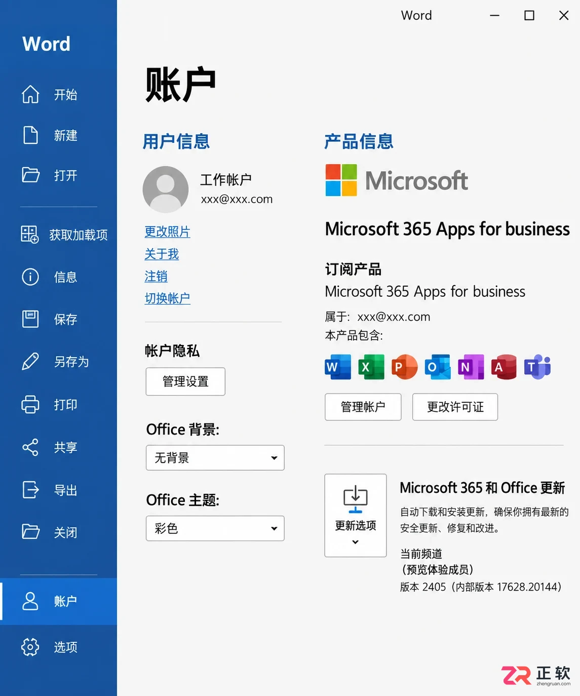Select the 共享 menu item
Screen dimensions: 580x696
click(58, 447)
